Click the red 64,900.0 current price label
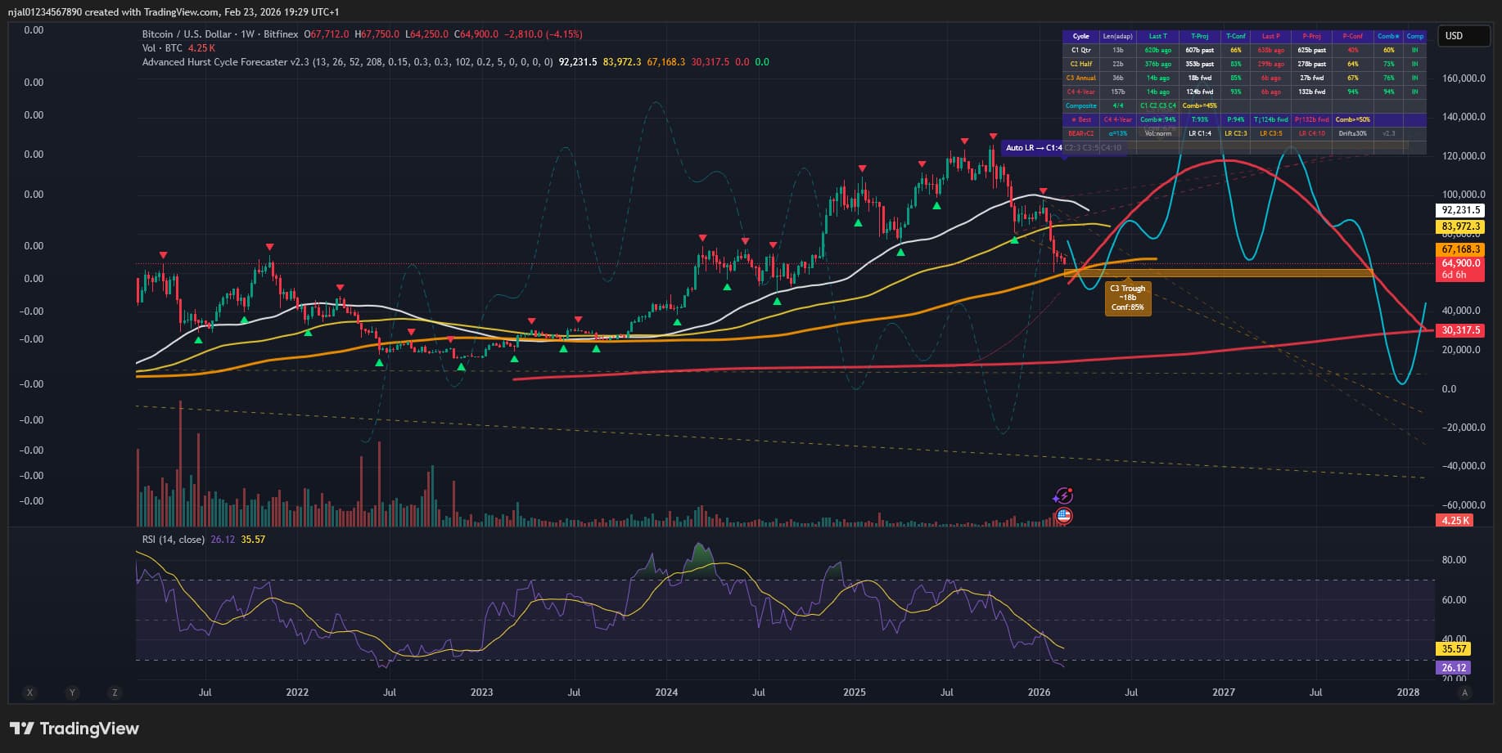The width and height of the screenshot is (1502, 753). click(1461, 263)
